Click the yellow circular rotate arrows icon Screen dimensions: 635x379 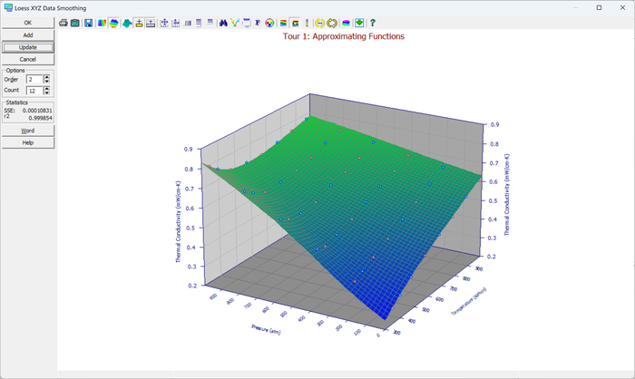pos(332,23)
